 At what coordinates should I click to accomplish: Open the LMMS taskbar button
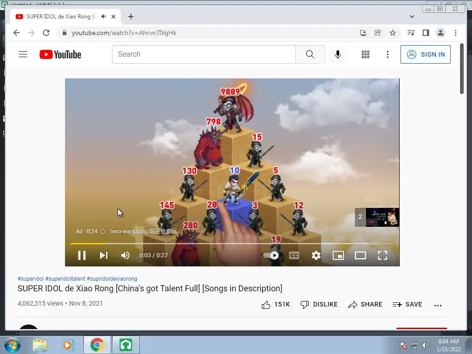(126, 345)
